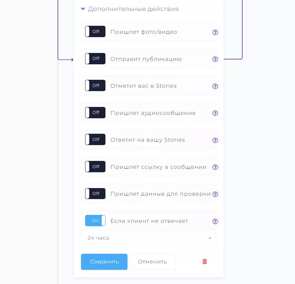Open help for 'Пришлет фото/видео'
This screenshot has height=284, width=295.
point(215,32)
